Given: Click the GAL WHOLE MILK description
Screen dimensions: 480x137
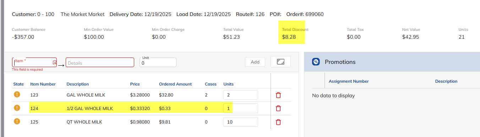Looking at the screenshot, I should point(86,95).
